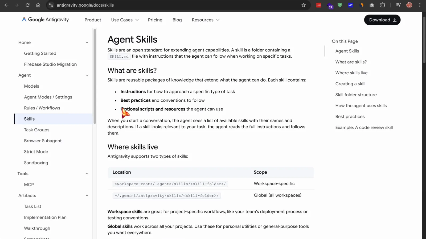This screenshot has height=239, width=426.
Task: Jump to 'Example: A code review skill'
Action: tap(364, 127)
